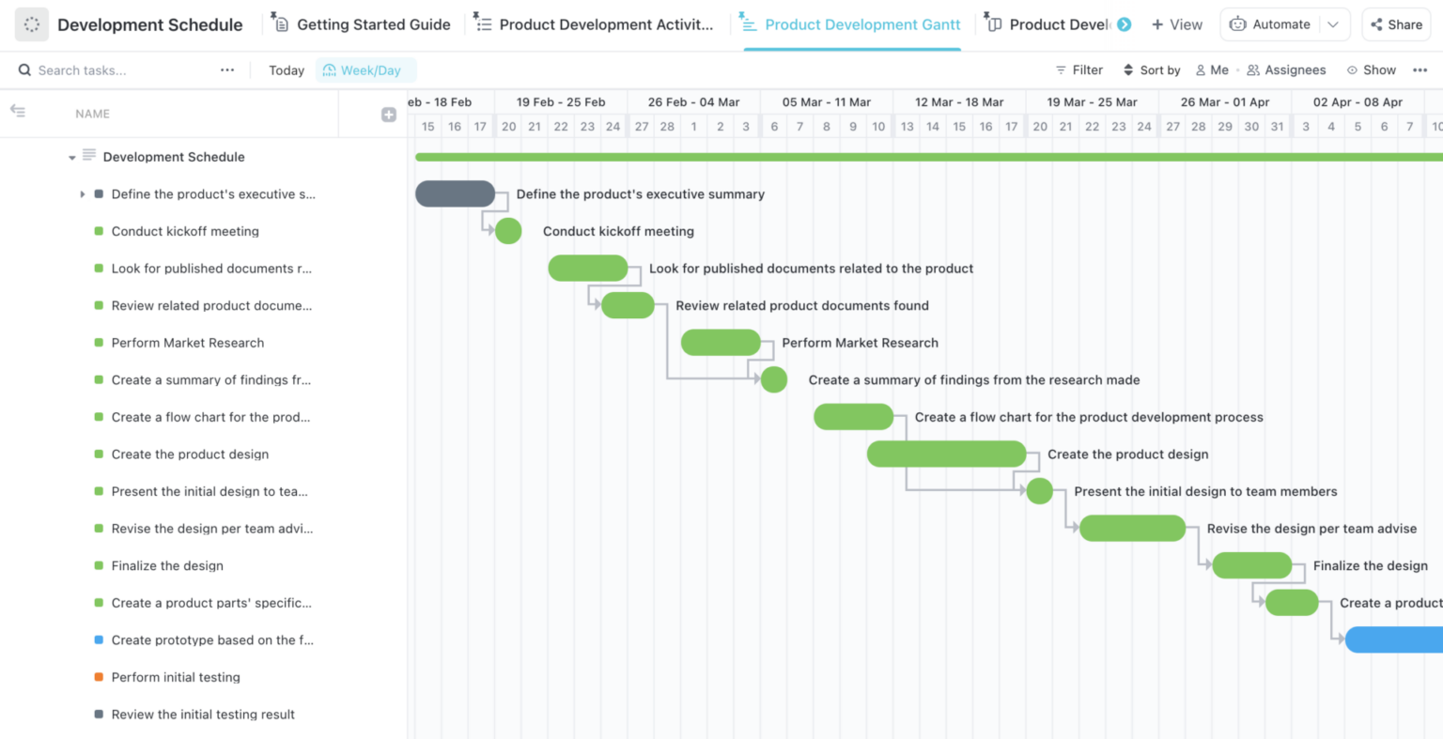Click the plus icon to add a column

[x=388, y=114]
